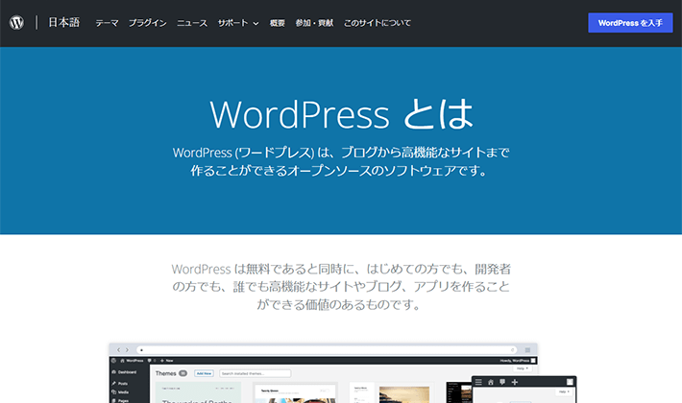Click the Search installed themes field
This screenshot has width=682, height=403.
click(x=256, y=373)
